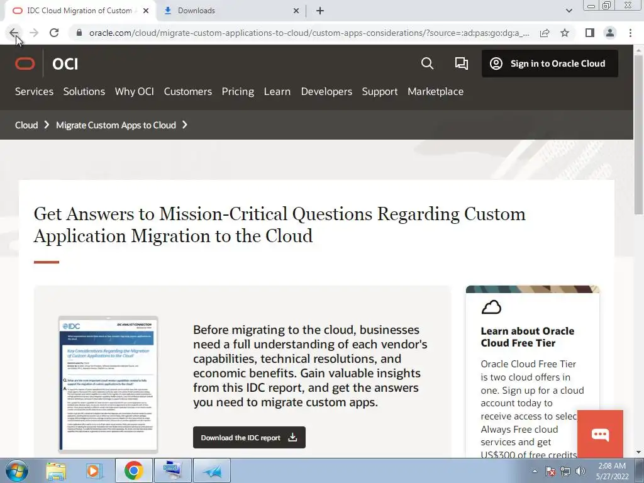Viewport: 644px width, 483px height.
Task: Open the Pricing menu
Action: point(238,92)
